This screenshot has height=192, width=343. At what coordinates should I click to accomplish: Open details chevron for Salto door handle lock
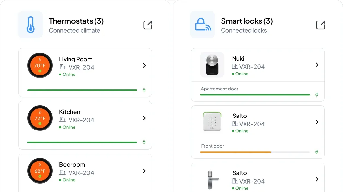pyautogui.click(x=317, y=179)
